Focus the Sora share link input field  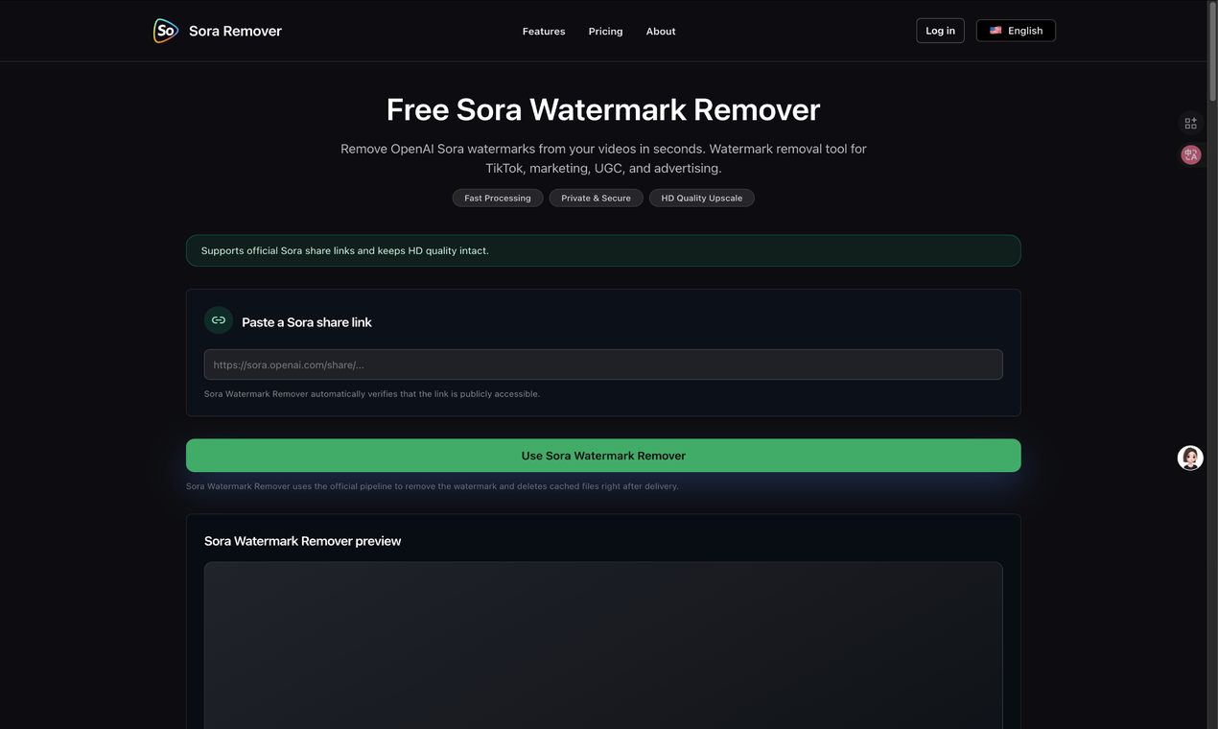coord(603,364)
